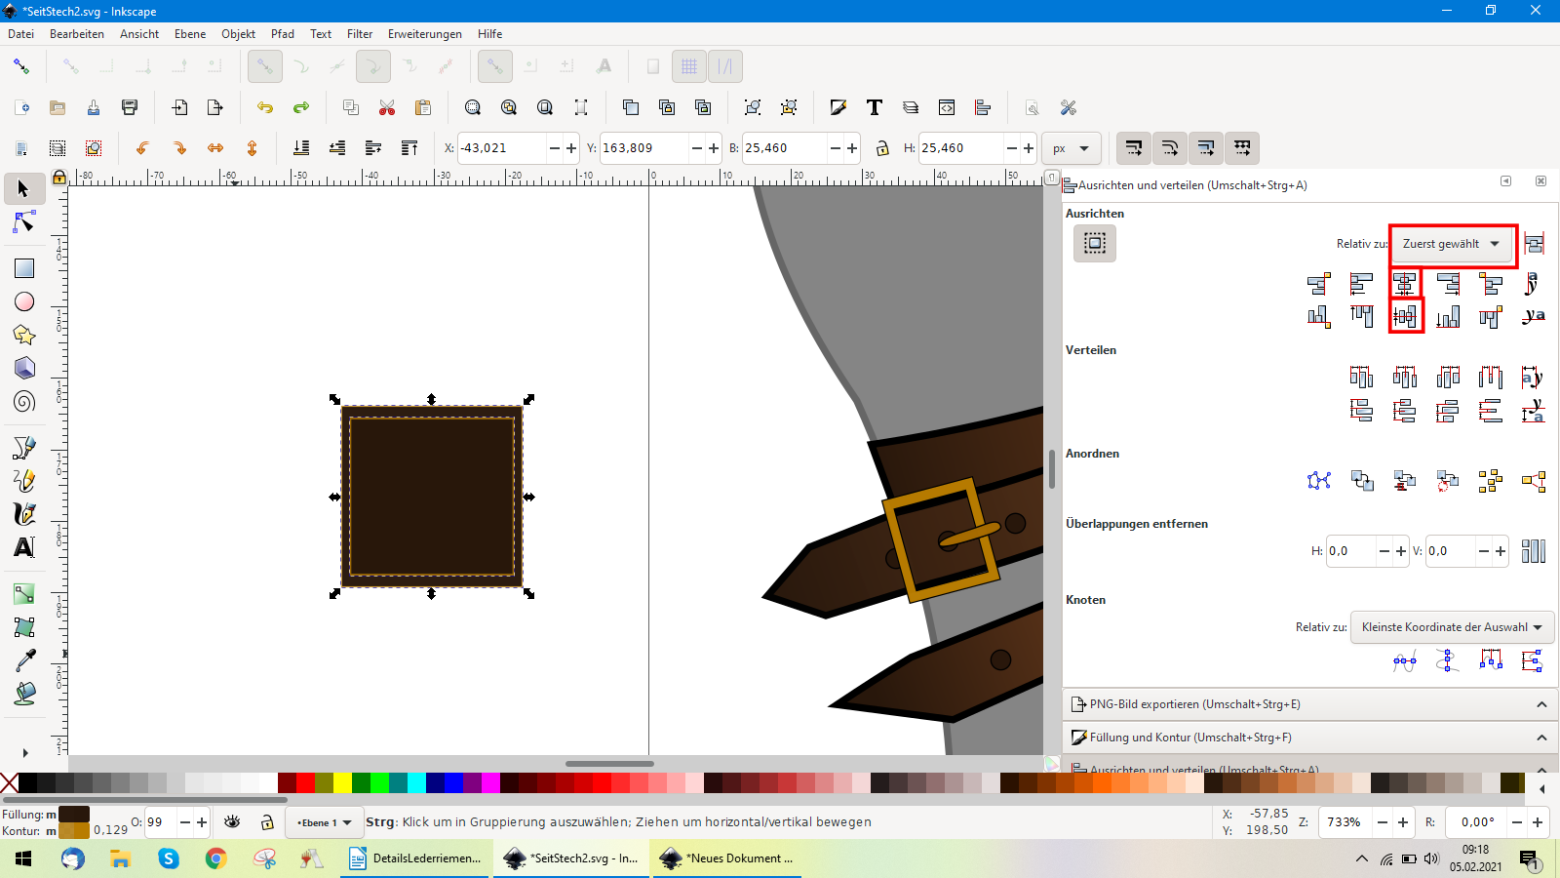
Task: Open the px units dropdown
Action: pos(1071,148)
